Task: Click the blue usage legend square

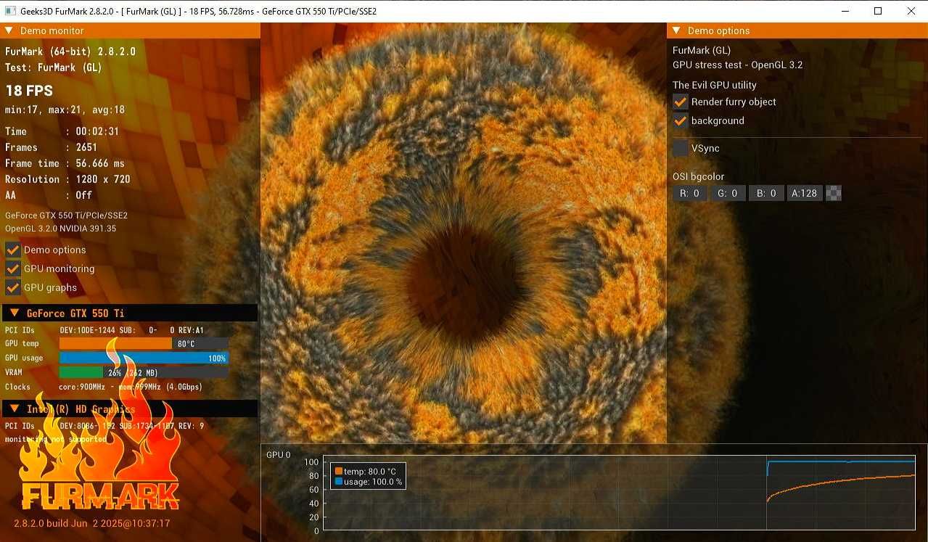Action: [339, 482]
